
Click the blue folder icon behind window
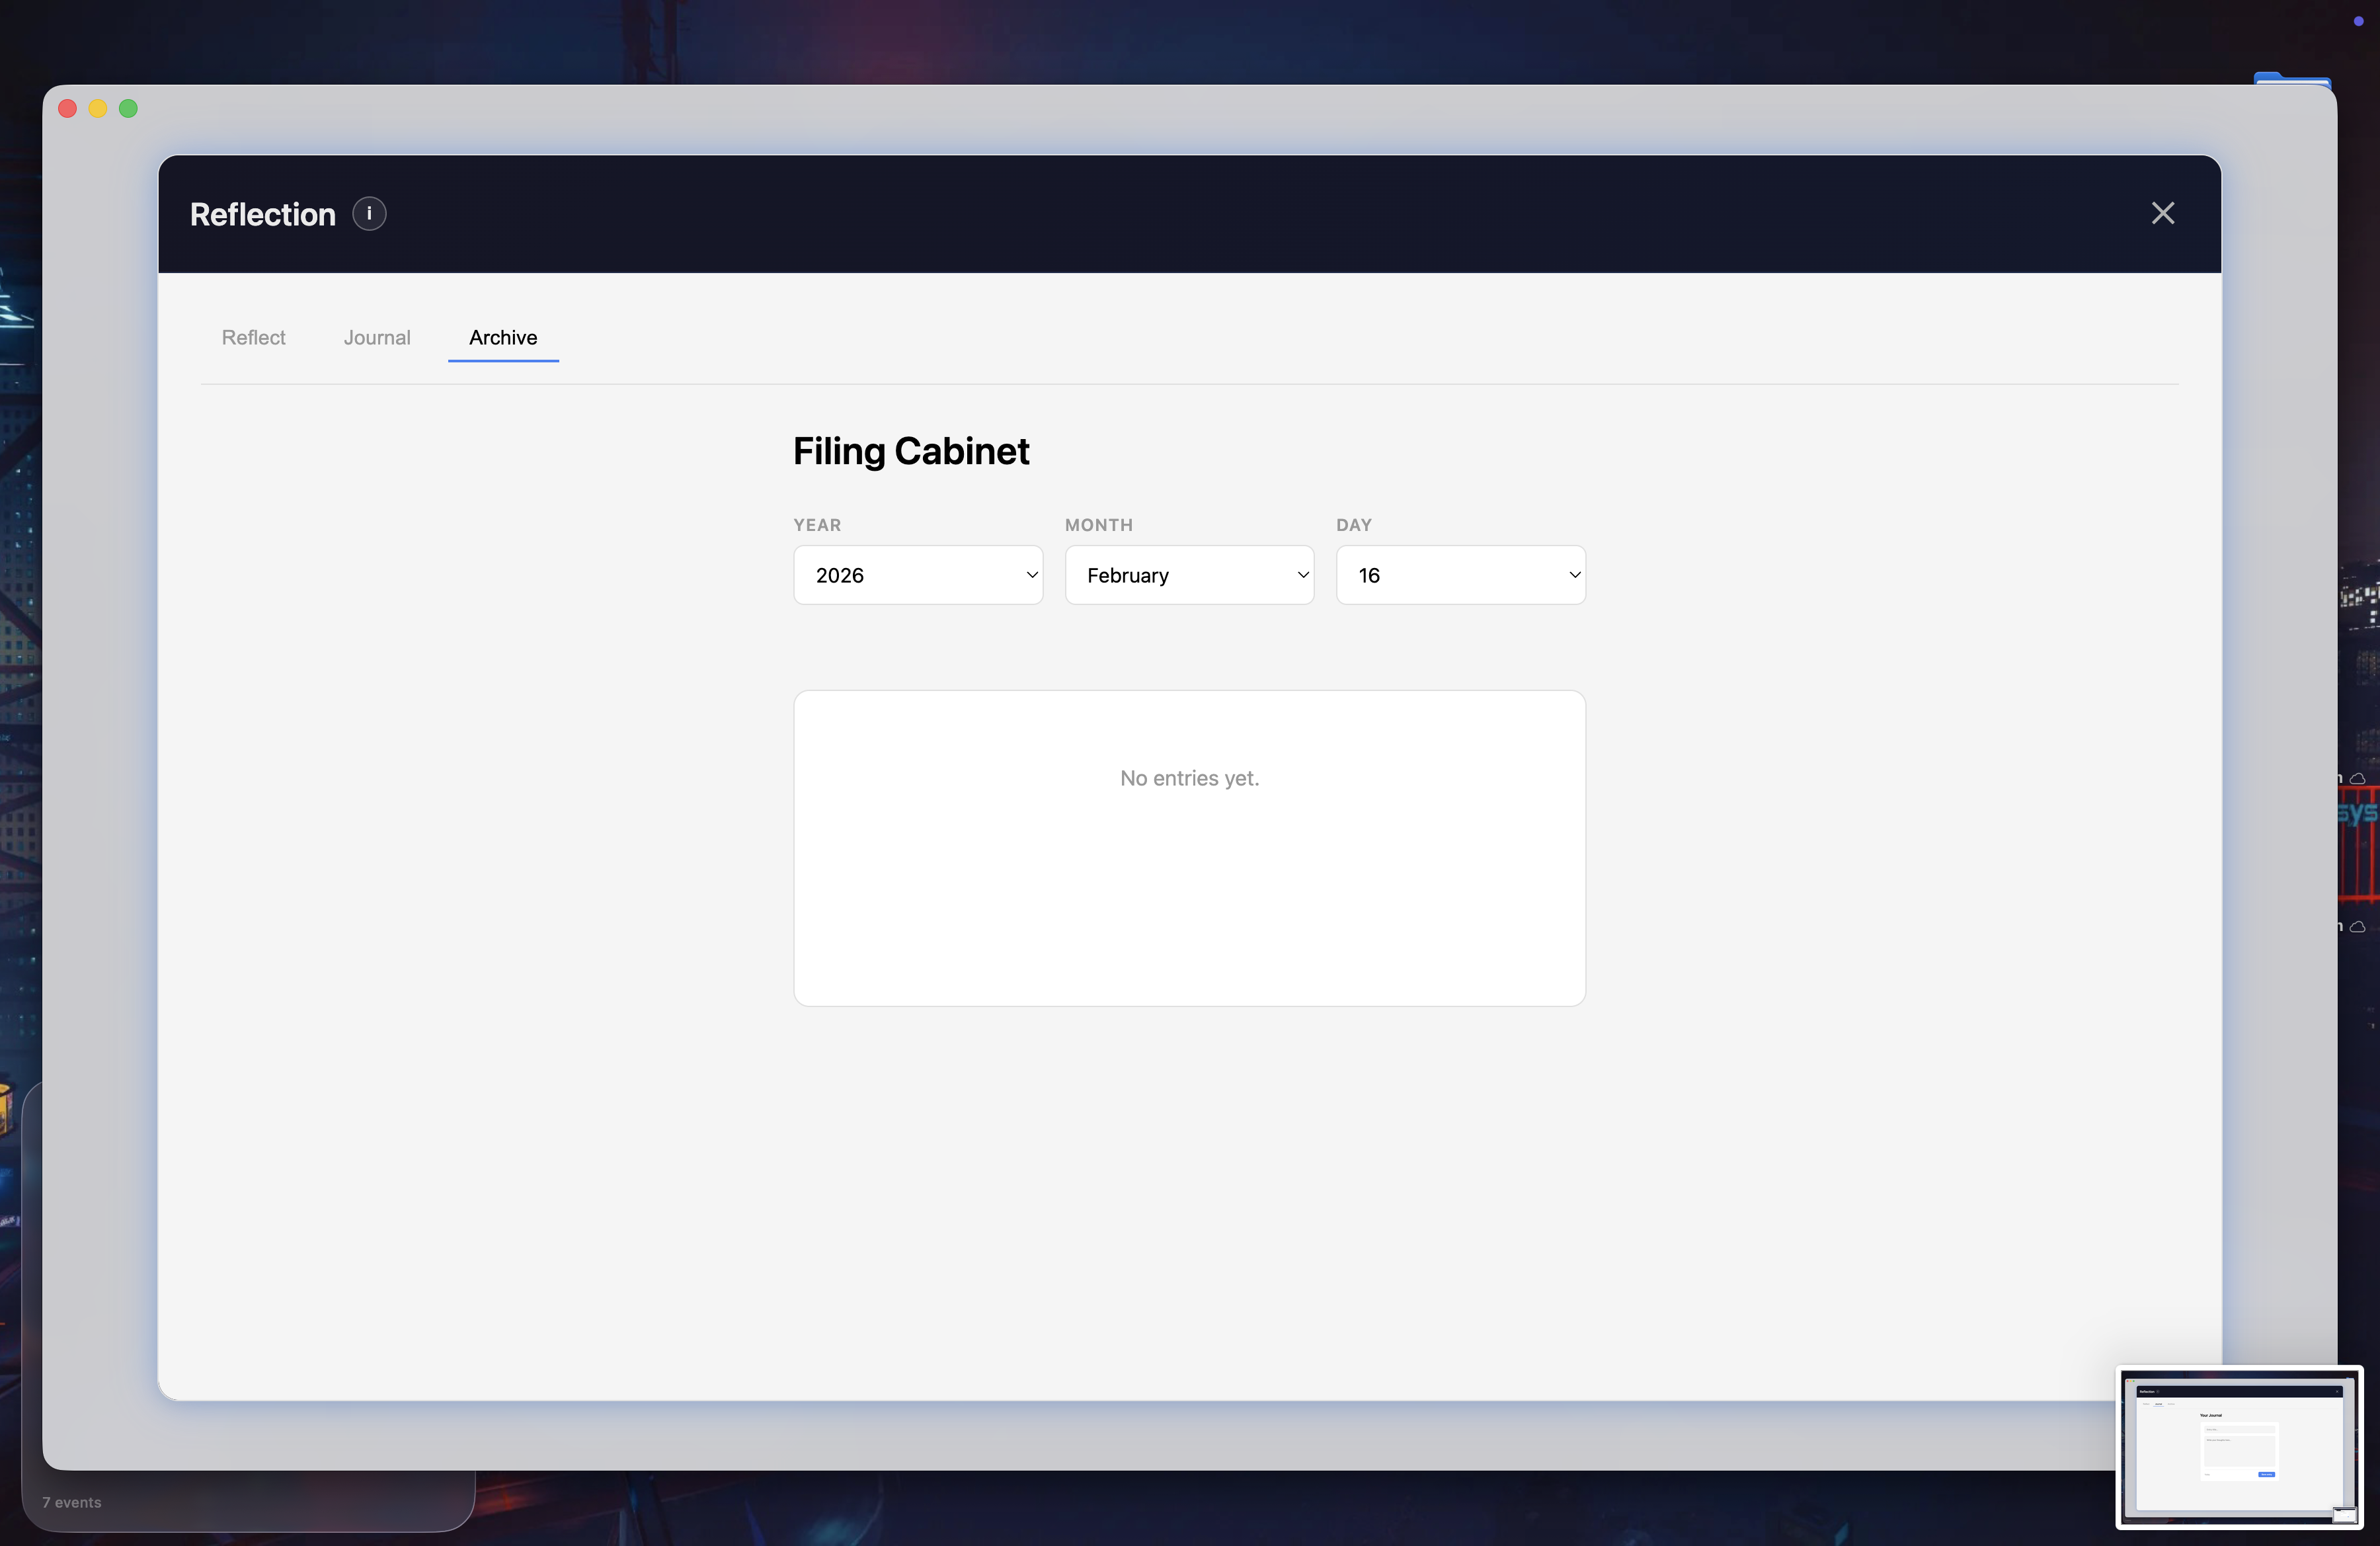coord(2291,78)
